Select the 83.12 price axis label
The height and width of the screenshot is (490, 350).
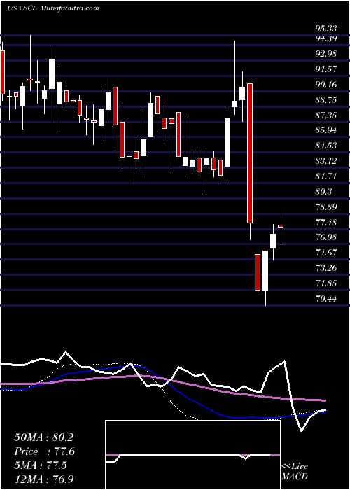[x=326, y=160]
